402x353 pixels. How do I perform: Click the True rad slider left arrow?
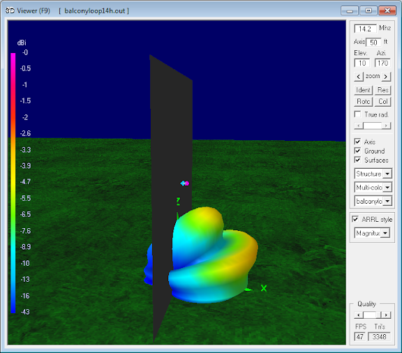pos(359,126)
